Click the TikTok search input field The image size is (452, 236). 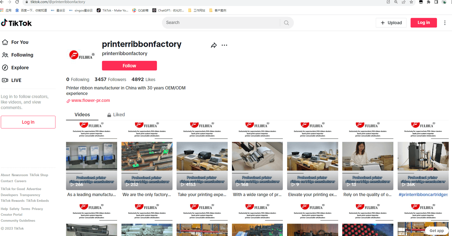point(221,23)
